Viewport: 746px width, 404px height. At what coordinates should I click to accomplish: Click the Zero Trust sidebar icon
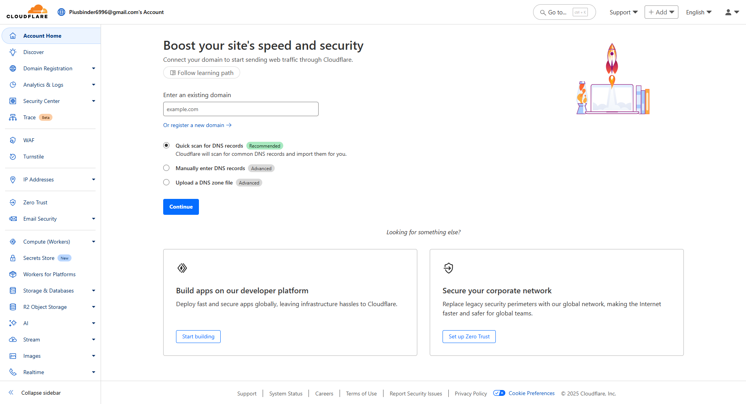pyautogui.click(x=13, y=202)
